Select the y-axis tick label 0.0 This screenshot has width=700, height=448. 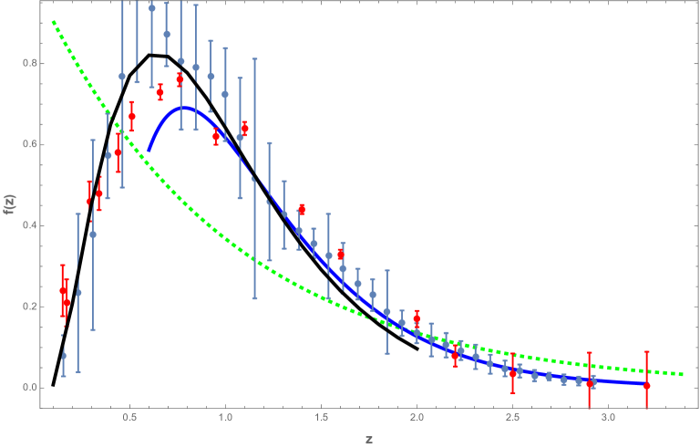[x=28, y=388]
